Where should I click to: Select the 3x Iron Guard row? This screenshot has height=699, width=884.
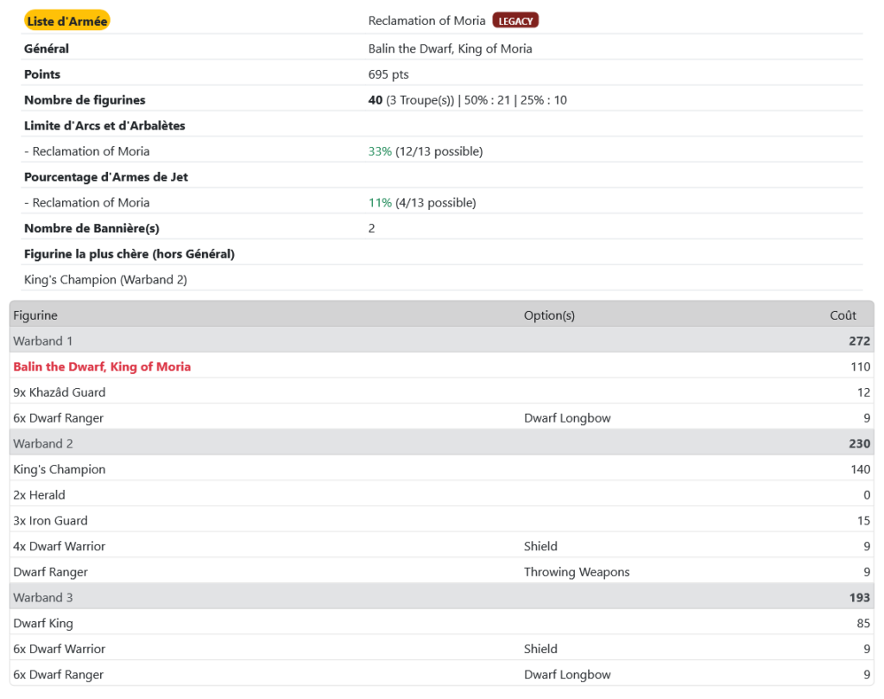click(x=441, y=521)
